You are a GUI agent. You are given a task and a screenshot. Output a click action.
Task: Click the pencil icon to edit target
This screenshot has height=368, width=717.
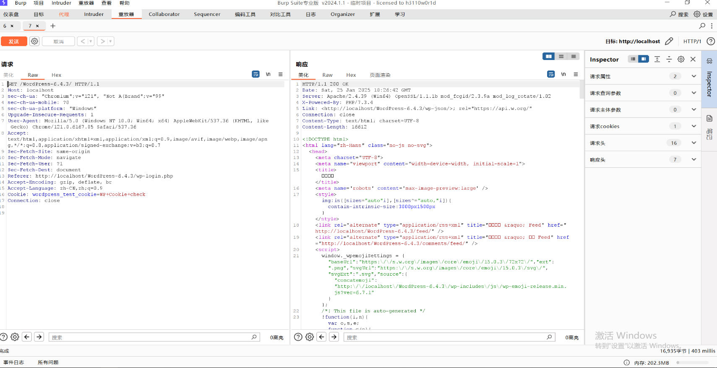669,41
